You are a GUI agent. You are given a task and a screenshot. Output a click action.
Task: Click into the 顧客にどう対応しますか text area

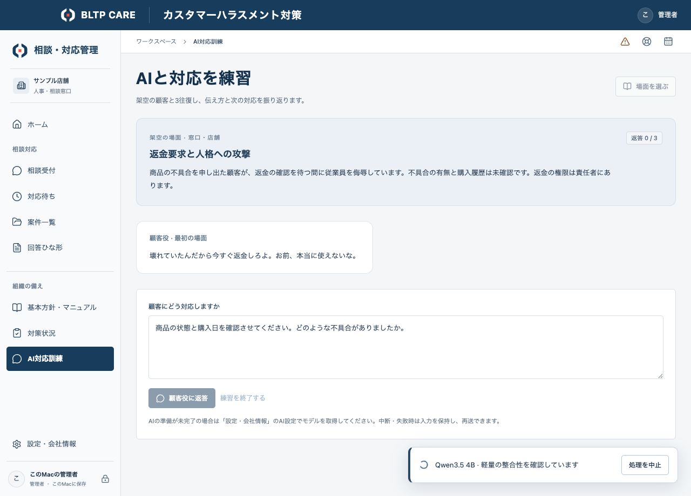406,347
